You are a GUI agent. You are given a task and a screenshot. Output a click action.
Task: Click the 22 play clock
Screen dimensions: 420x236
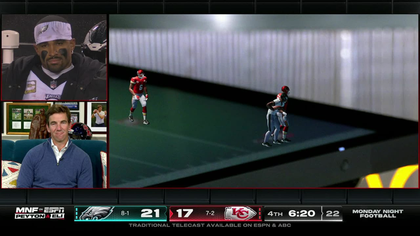point(332,213)
